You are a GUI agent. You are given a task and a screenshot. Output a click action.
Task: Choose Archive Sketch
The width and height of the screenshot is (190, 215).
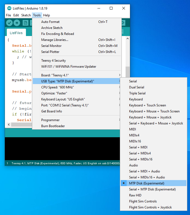tap(77, 28)
